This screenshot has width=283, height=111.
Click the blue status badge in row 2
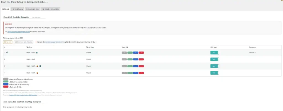[x=135, y=59]
